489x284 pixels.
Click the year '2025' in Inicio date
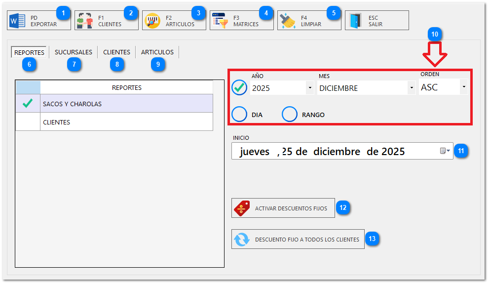click(x=393, y=151)
